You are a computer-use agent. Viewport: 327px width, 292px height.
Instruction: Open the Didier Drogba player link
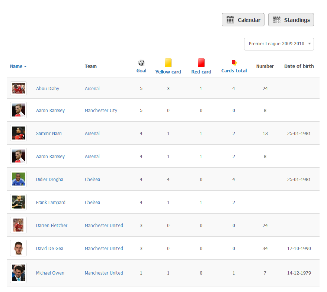(x=49, y=180)
